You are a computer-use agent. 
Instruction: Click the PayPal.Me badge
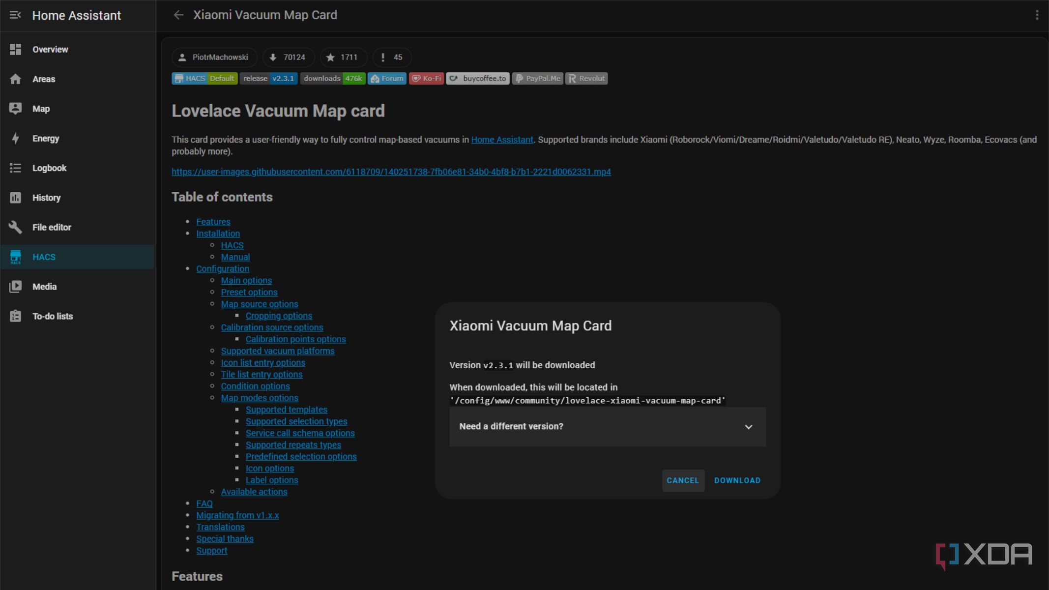click(538, 79)
